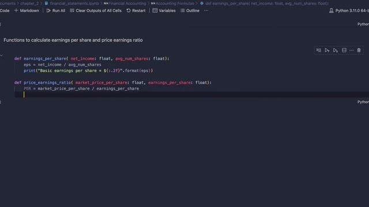Click the print statement line in code

click(x=88, y=71)
